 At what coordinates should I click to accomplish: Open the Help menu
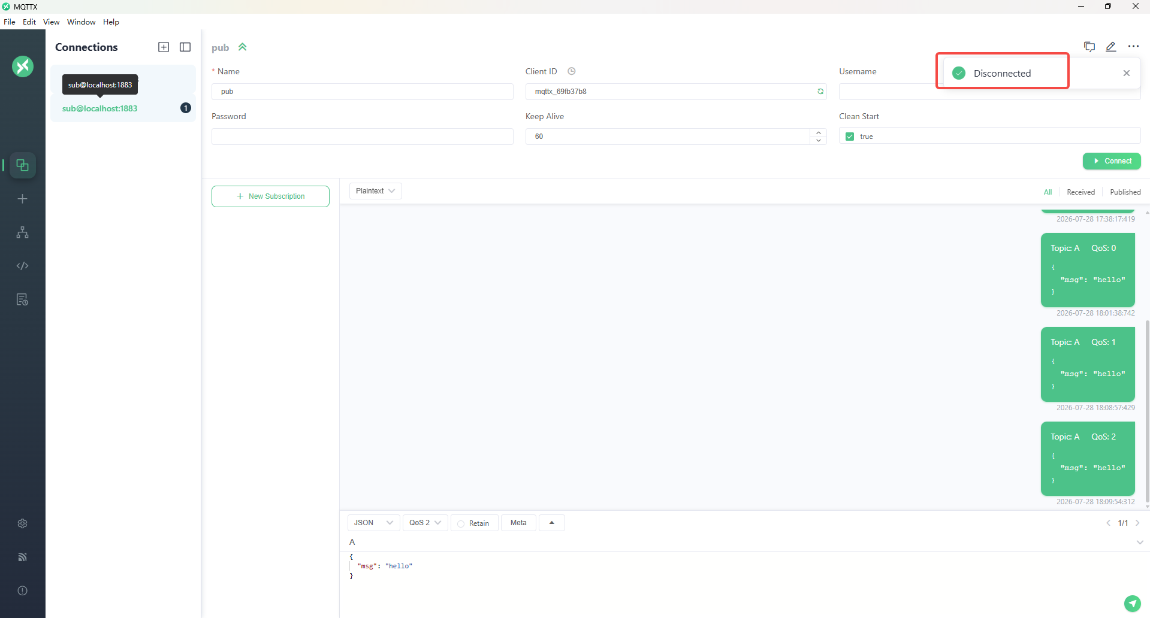pyautogui.click(x=111, y=22)
